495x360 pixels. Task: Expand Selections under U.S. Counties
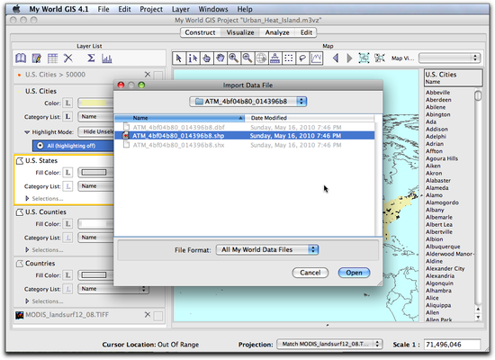(27, 250)
